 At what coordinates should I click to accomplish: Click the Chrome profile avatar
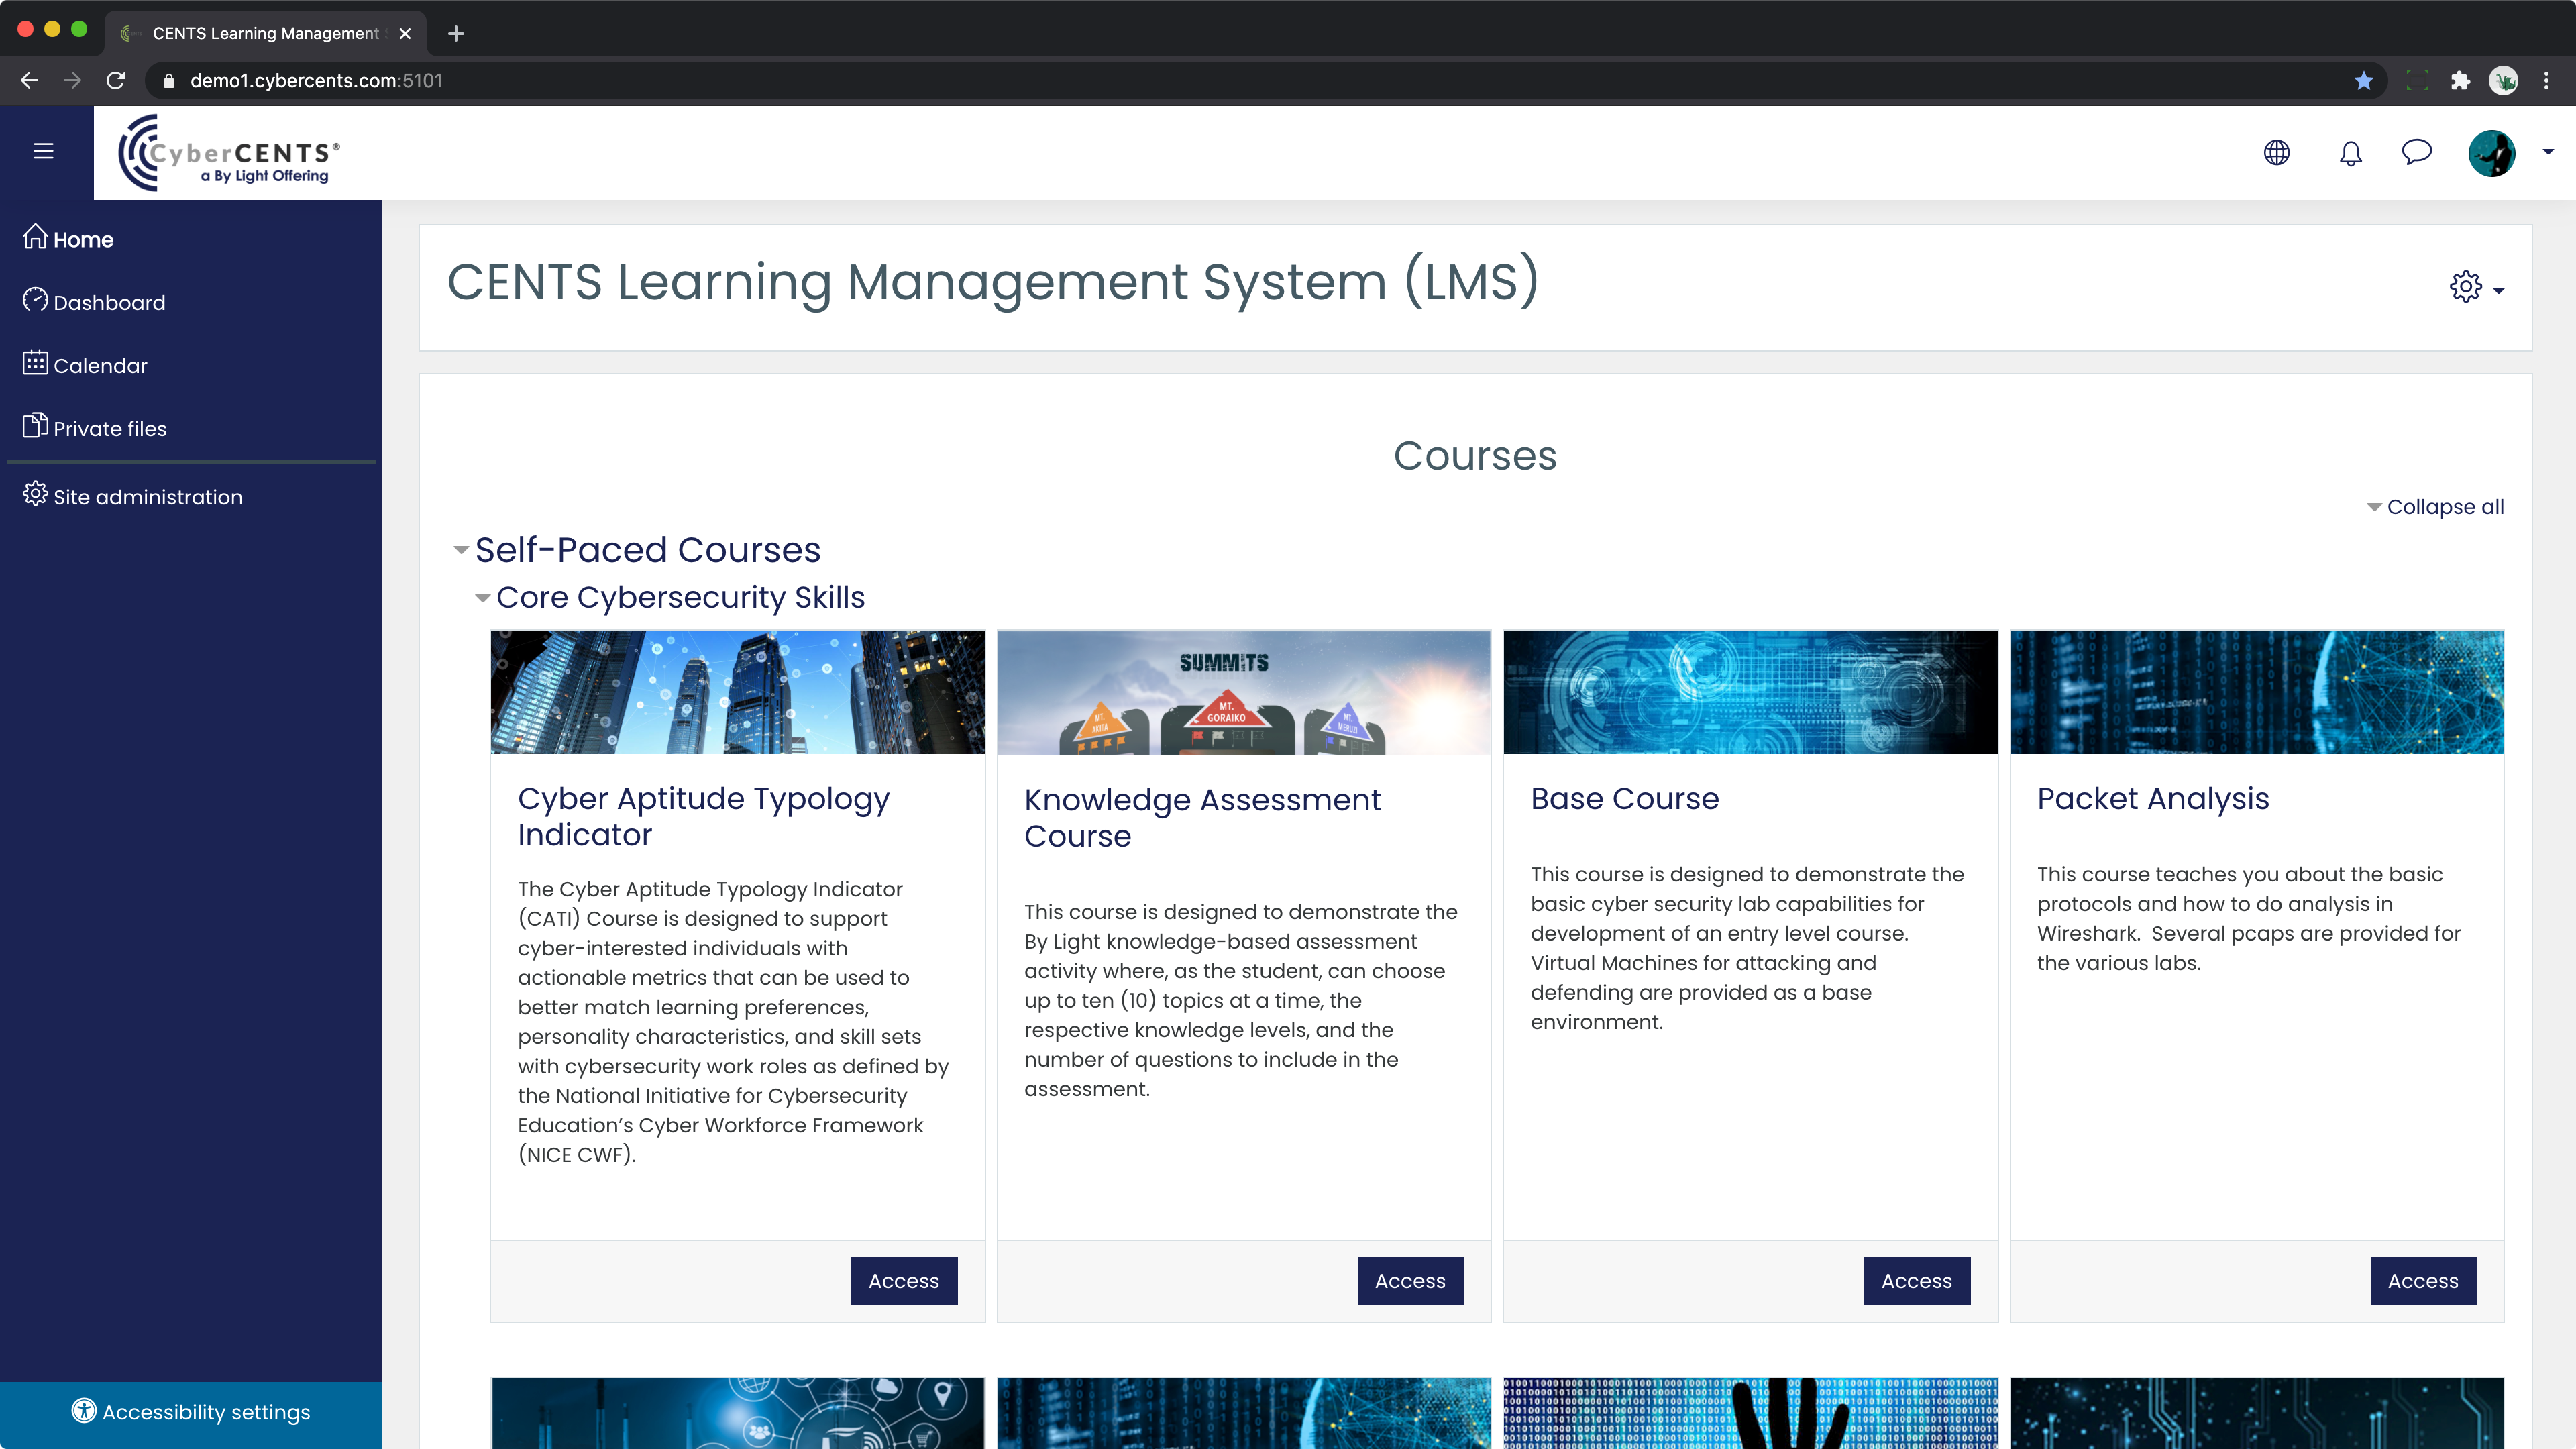[x=2503, y=81]
